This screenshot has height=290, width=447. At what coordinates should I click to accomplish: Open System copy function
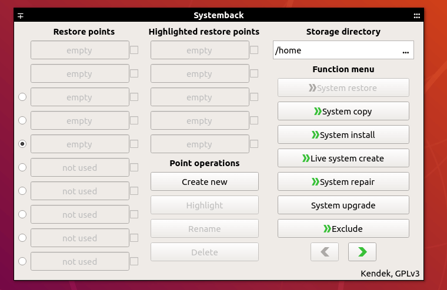[x=343, y=111]
